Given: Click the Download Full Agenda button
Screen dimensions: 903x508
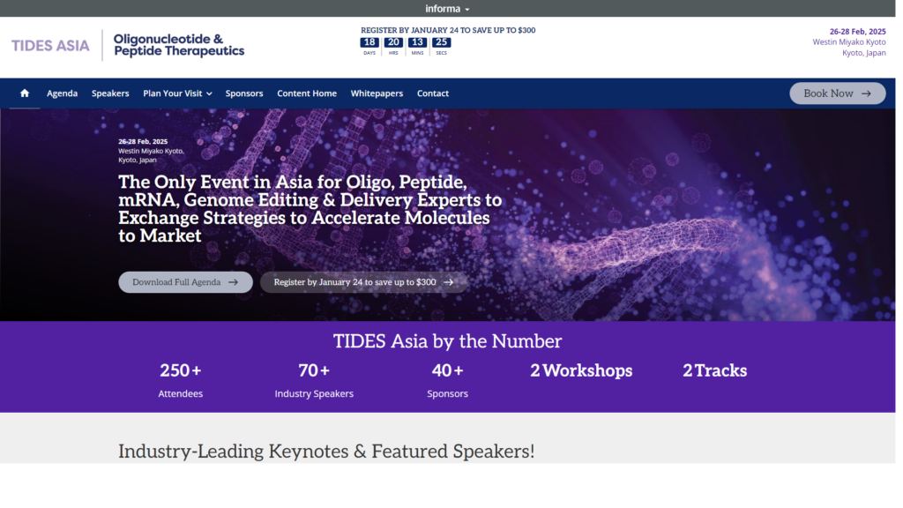Looking at the screenshot, I should click(185, 282).
